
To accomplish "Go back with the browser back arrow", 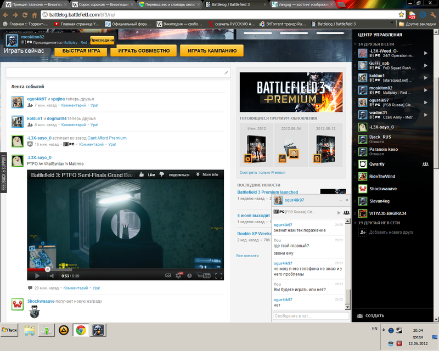I will coord(5,15).
